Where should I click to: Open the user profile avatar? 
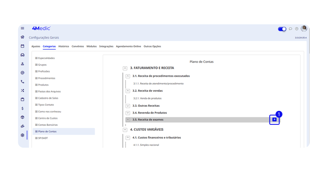304,29
